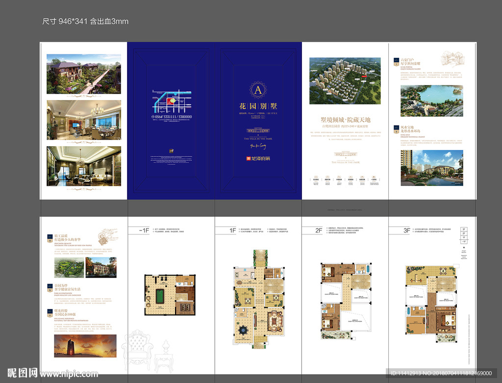Image resolution: width=502 pixels, height=383 pixels.
Task: Click the "3F" floor label
Action: coord(406,230)
